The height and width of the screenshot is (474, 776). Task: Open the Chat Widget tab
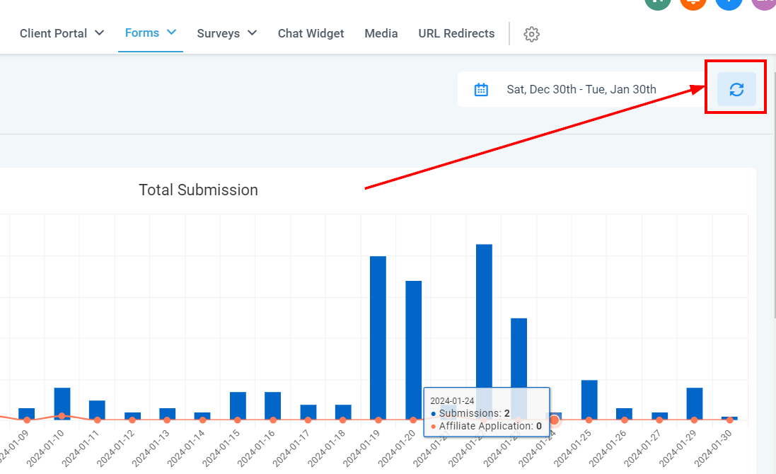click(311, 33)
